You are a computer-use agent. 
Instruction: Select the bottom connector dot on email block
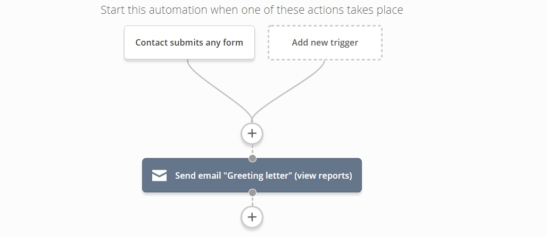click(252, 192)
